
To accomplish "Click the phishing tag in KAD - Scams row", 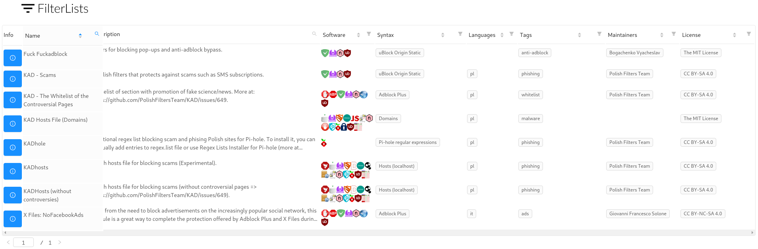I will (531, 74).
